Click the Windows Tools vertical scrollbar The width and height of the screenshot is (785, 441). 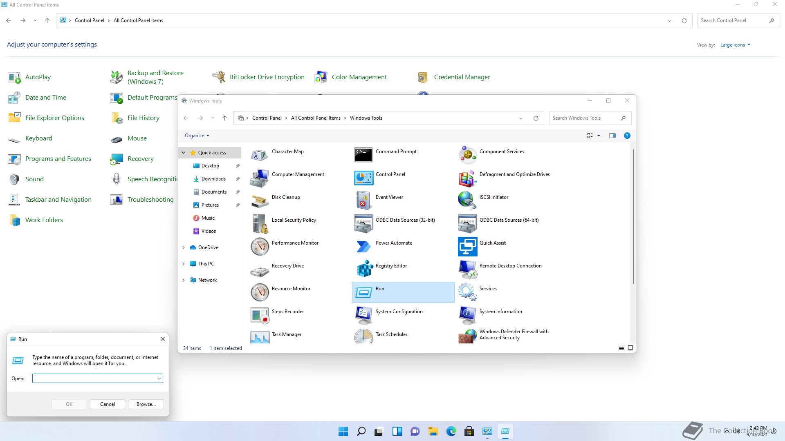[633, 216]
